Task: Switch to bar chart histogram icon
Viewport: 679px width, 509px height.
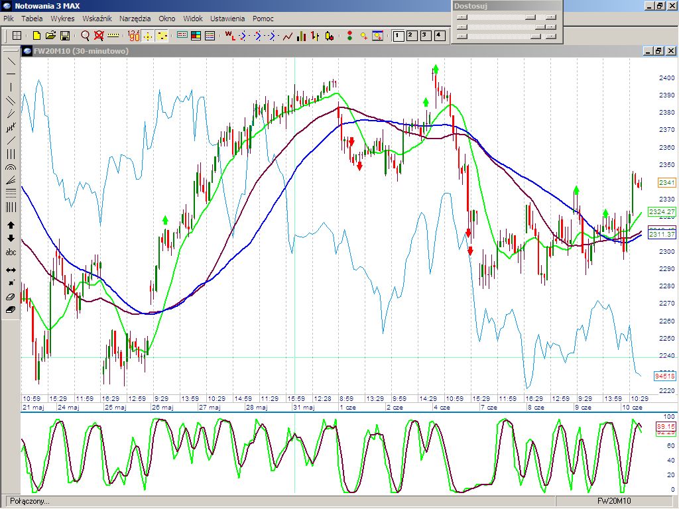Action: (302, 35)
